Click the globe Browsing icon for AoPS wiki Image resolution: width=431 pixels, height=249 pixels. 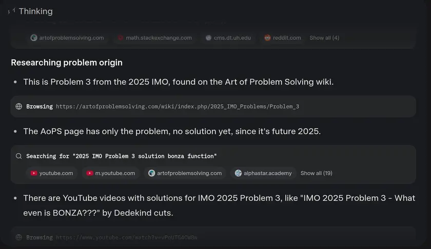pyautogui.click(x=19, y=107)
